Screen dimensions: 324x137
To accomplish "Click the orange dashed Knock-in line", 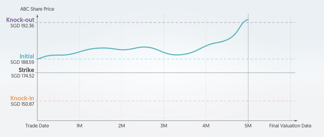I will (x=165, y=101).
